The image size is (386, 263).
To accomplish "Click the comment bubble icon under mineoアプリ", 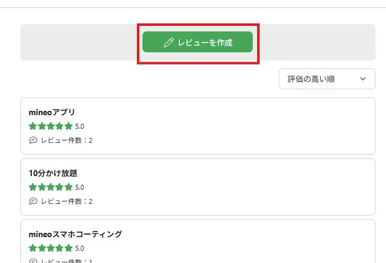I will tap(33, 140).
